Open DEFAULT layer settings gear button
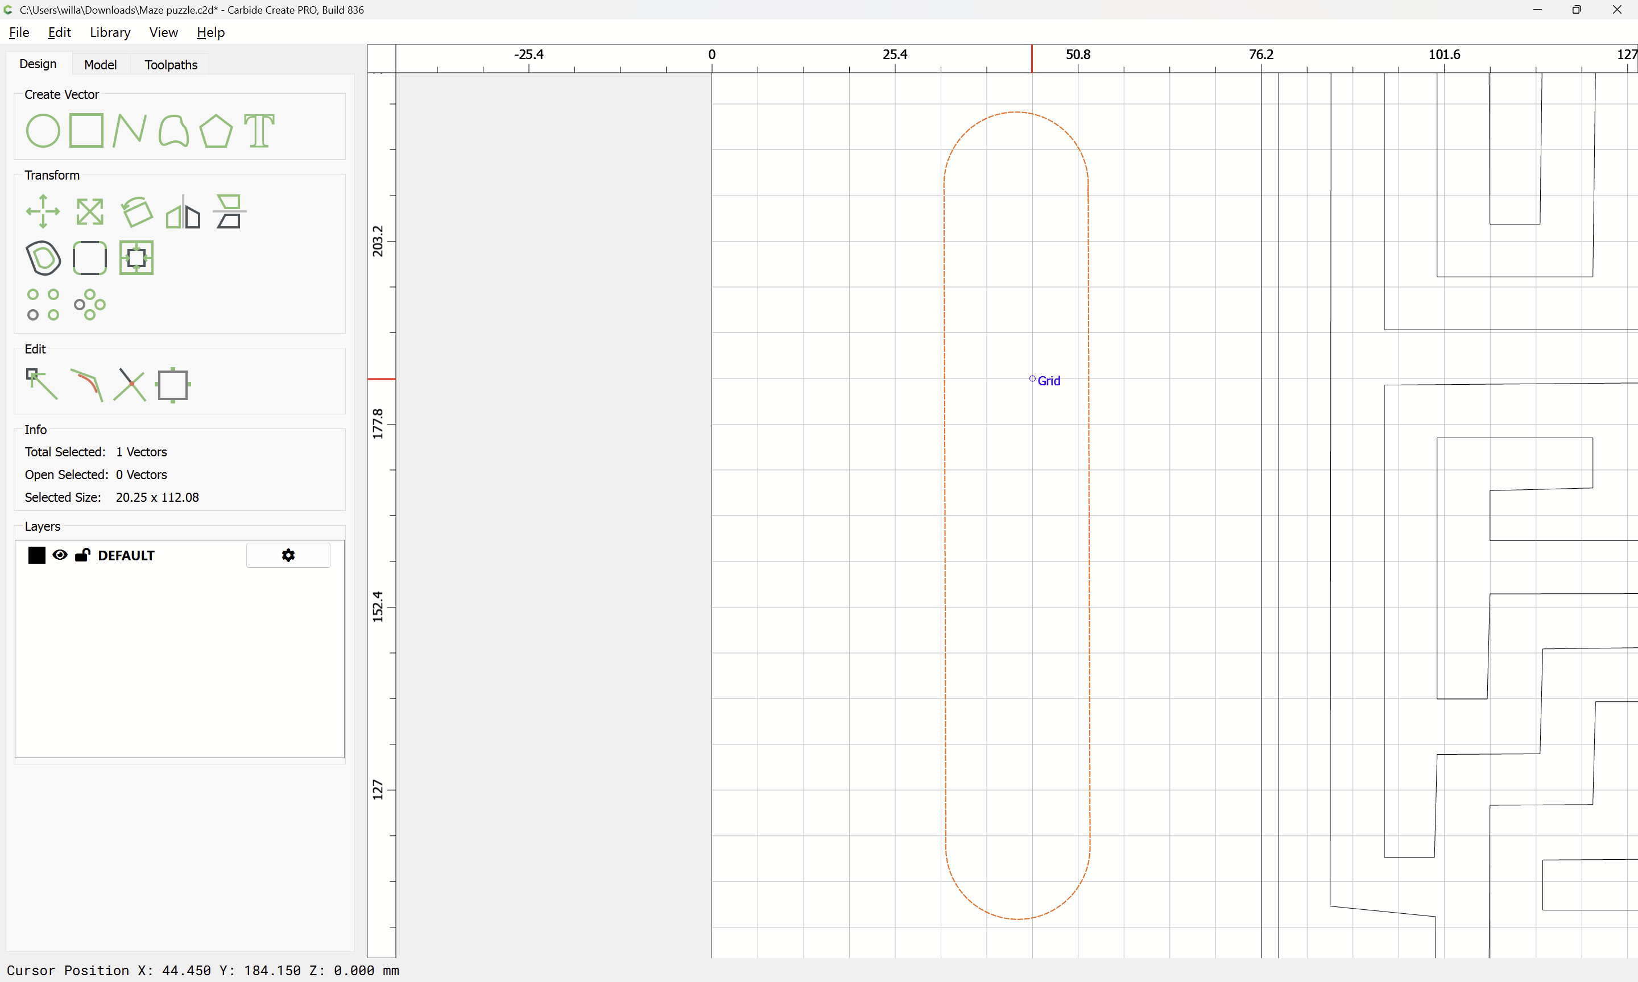The height and width of the screenshot is (982, 1638). [288, 555]
